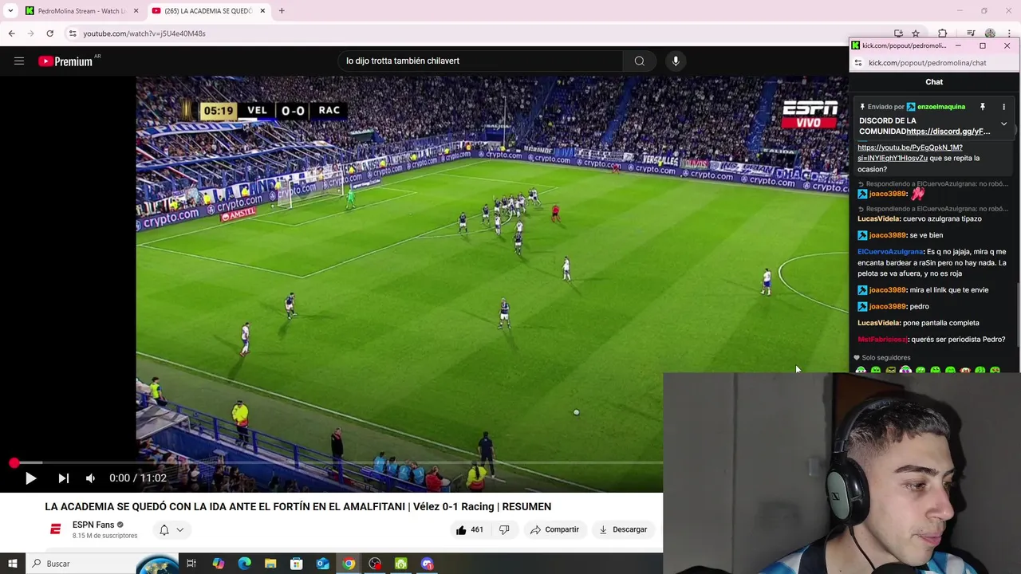Go back in browser history
Image resolution: width=1021 pixels, height=574 pixels.
pos(11,33)
